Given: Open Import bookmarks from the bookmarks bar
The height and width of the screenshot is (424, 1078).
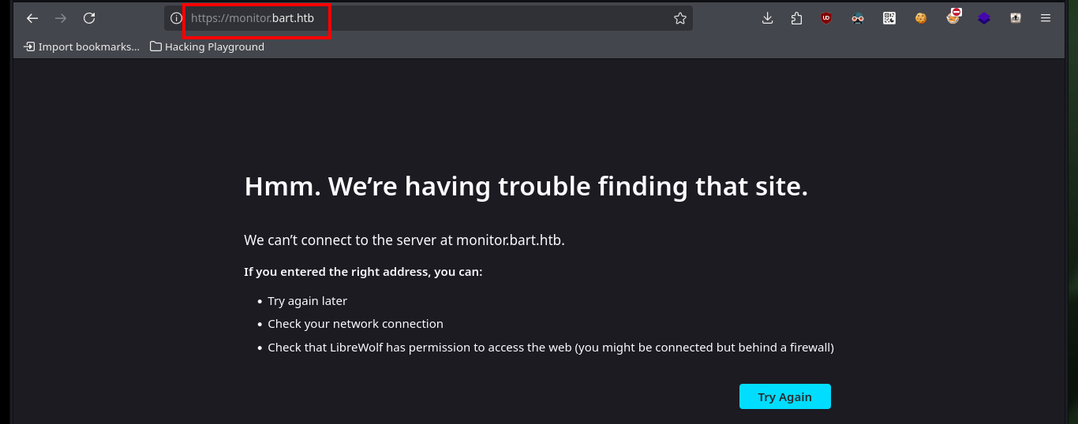Looking at the screenshot, I should [81, 46].
